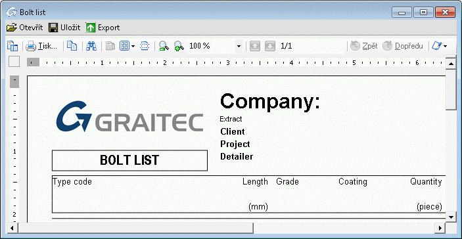The height and width of the screenshot is (239, 462).
Task: Click the single page view icon
Action: click(x=110, y=46)
